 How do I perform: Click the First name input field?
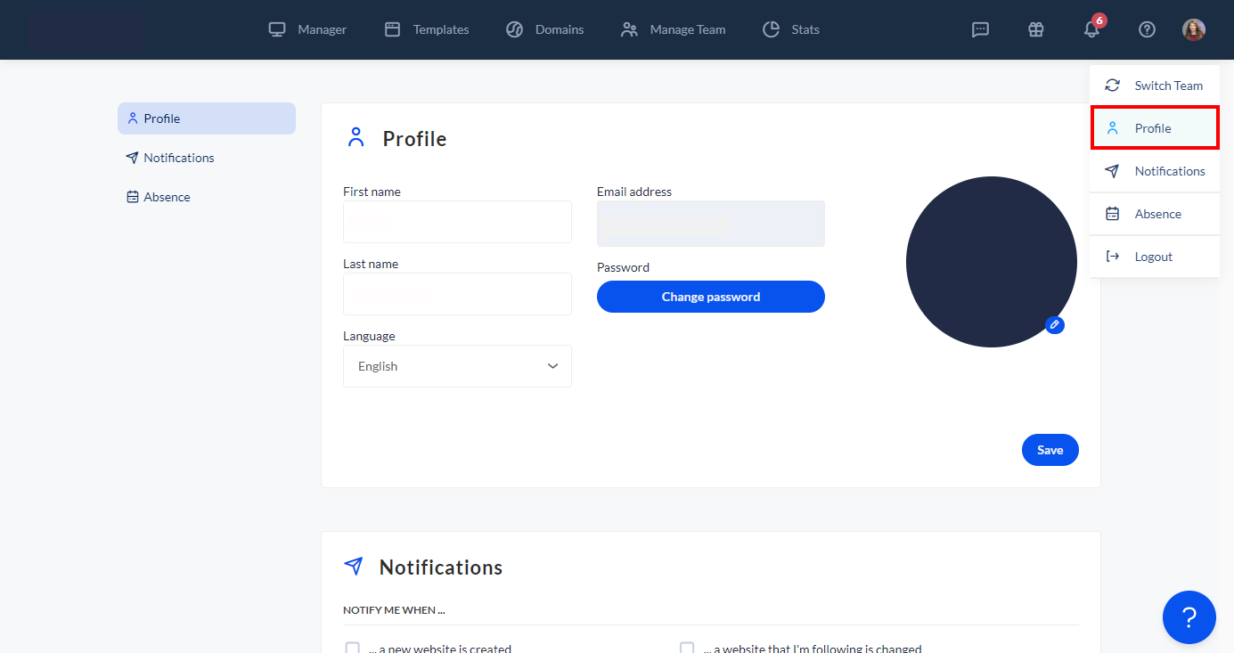457,222
